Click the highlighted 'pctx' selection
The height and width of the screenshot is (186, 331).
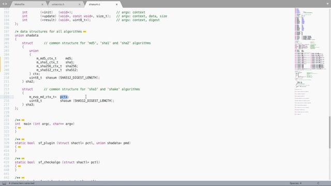[x=64, y=97]
